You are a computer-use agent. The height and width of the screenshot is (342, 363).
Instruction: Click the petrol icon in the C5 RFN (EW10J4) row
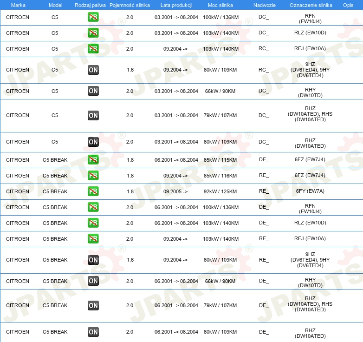tap(93, 17)
